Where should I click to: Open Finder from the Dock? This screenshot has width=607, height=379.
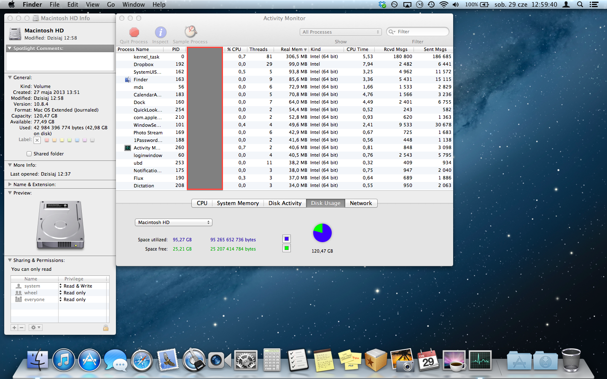tap(38, 360)
